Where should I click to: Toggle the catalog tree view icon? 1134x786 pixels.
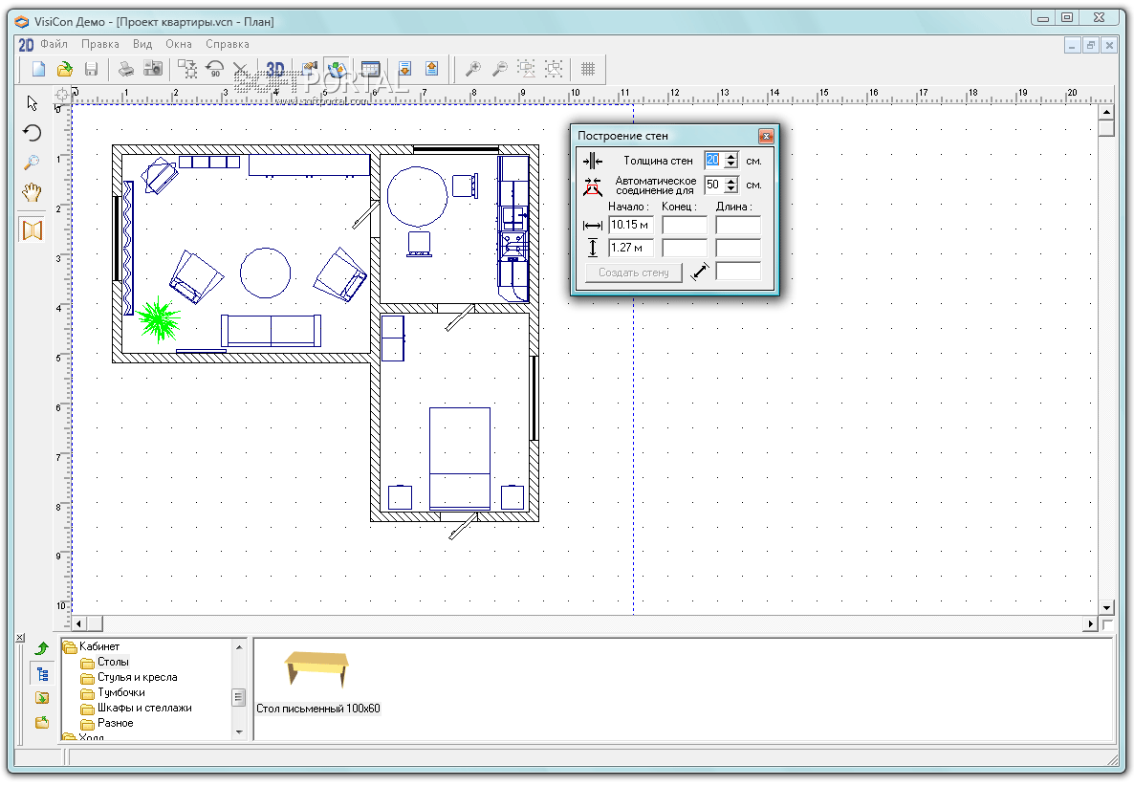(x=42, y=674)
